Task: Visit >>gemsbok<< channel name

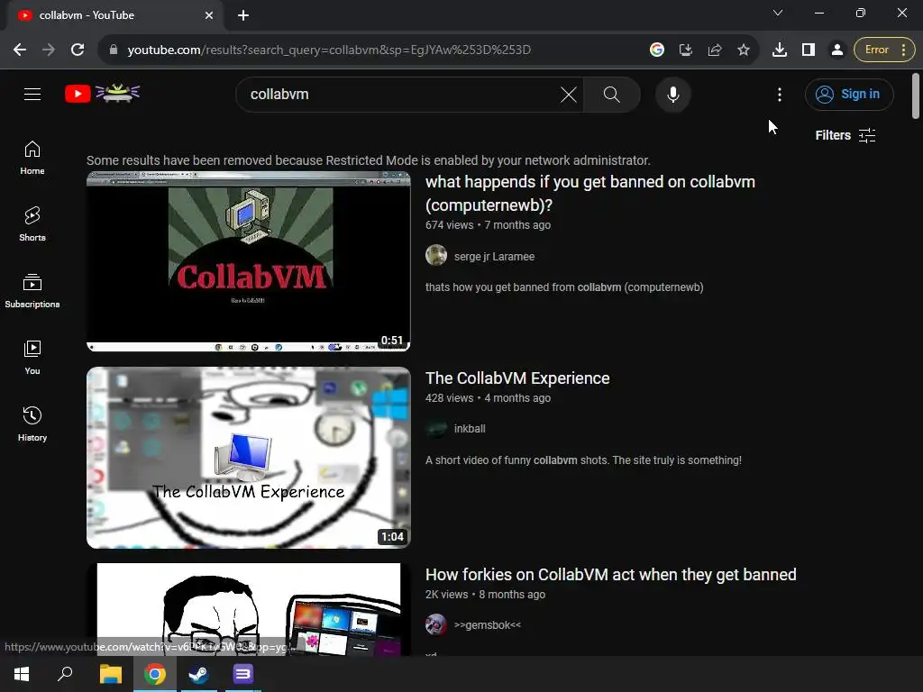Action: pos(488,625)
